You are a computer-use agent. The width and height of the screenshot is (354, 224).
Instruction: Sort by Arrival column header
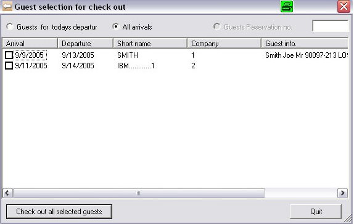[30, 43]
